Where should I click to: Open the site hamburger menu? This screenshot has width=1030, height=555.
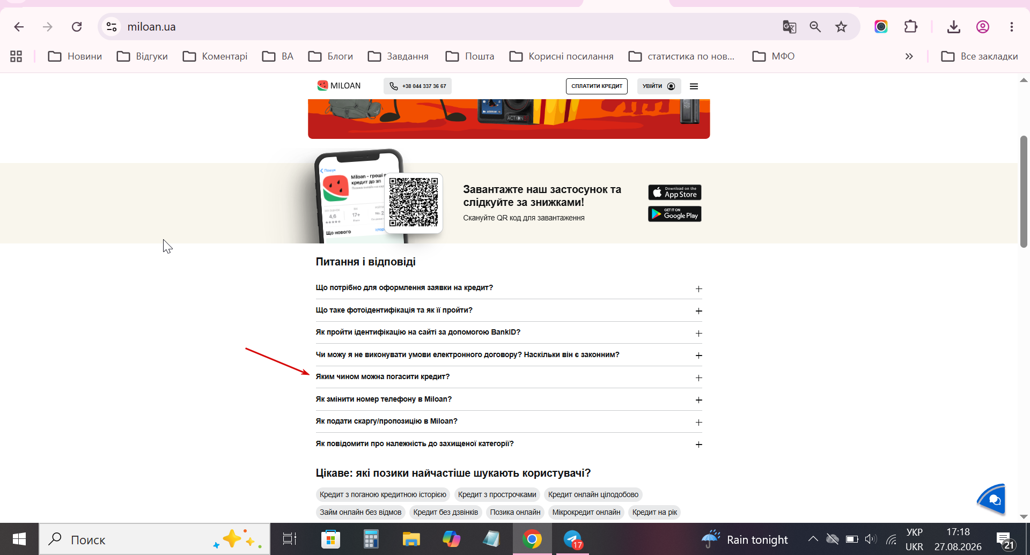694,86
